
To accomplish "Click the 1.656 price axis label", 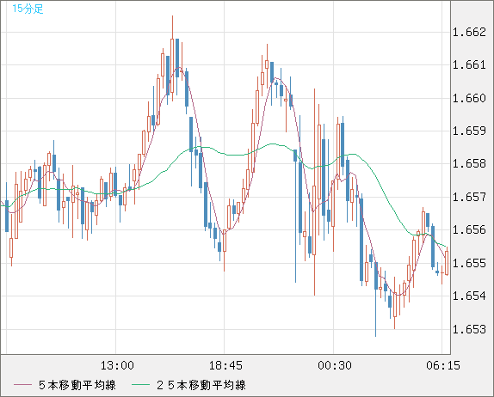I will pyautogui.click(x=469, y=229).
